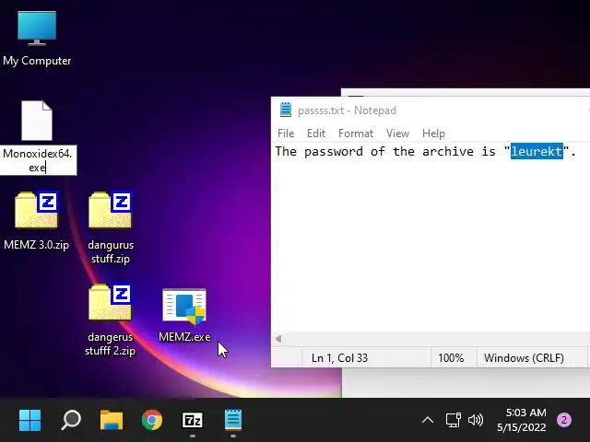
Task: Open taskbar Search
Action: [71, 420]
